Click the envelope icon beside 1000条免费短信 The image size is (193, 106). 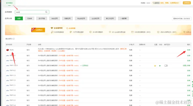point(132,32)
